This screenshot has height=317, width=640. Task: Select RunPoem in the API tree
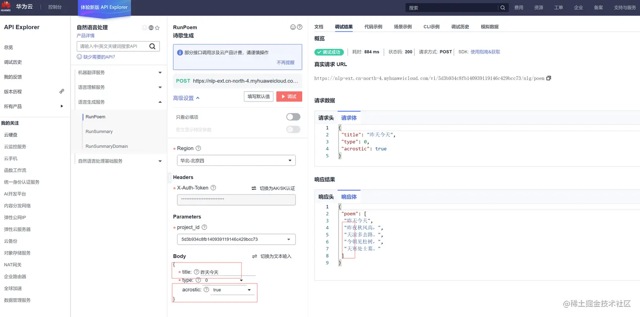tap(95, 117)
